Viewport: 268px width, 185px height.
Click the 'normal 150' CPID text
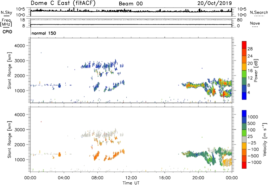tap(44, 33)
